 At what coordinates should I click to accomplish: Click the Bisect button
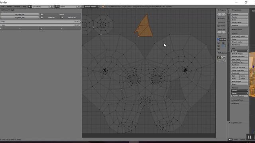pyautogui.click(x=239, y=84)
